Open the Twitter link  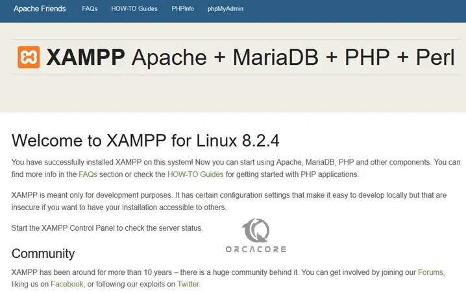[x=188, y=284]
